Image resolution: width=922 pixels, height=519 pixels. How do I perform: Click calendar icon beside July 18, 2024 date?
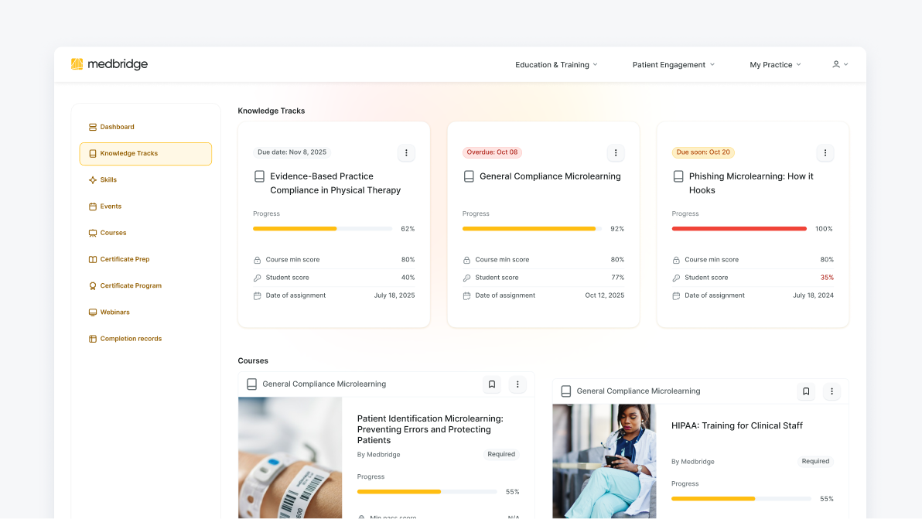coord(675,295)
